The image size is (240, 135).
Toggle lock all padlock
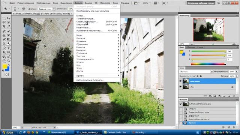(x=201, y=76)
